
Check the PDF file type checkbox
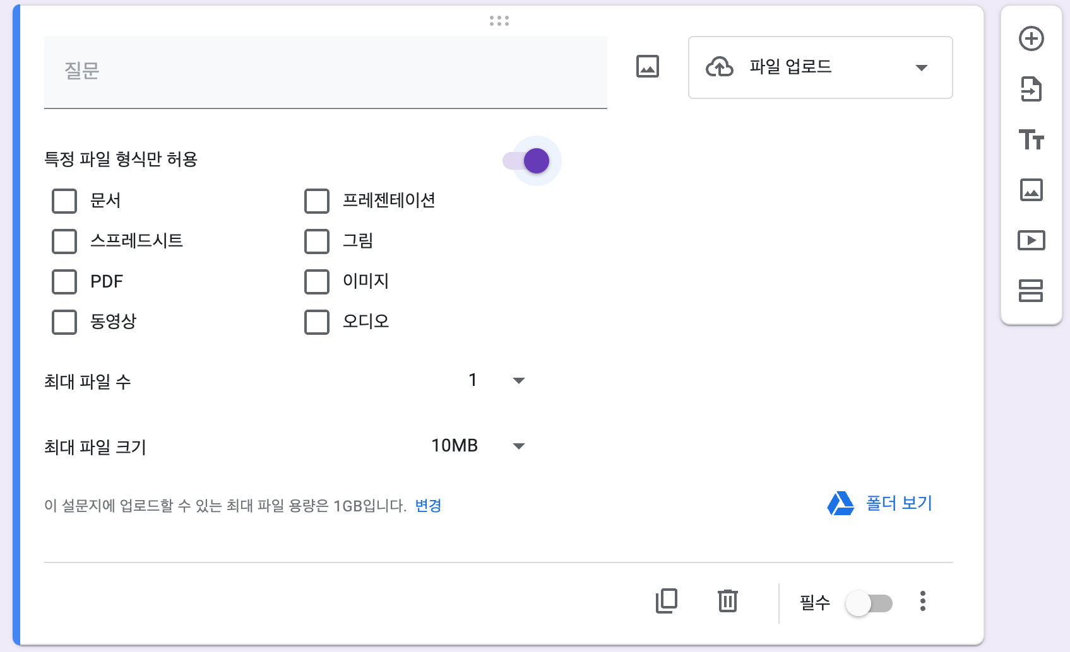pos(64,282)
